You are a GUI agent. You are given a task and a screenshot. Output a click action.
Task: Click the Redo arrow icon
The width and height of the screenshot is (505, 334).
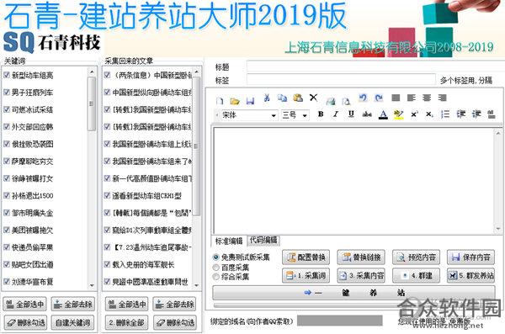click(379, 98)
